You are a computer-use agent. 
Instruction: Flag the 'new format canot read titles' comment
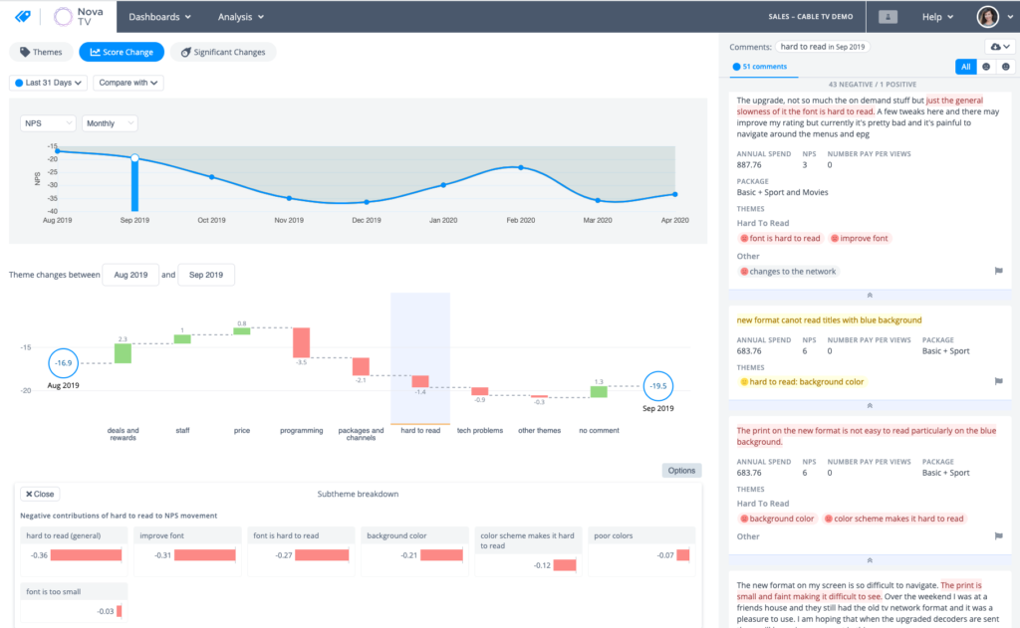998,381
